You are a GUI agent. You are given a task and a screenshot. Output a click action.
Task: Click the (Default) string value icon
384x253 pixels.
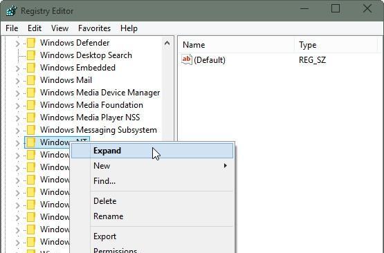click(x=187, y=59)
